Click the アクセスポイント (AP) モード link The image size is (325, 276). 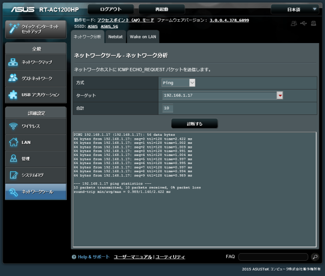tap(126, 20)
